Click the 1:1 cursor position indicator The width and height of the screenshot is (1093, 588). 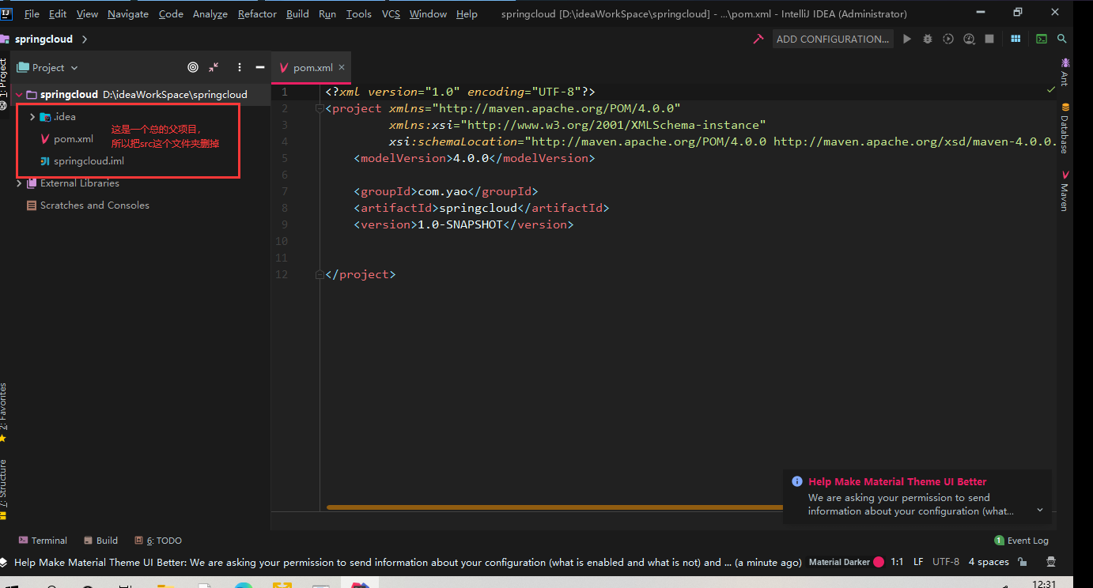click(897, 562)
